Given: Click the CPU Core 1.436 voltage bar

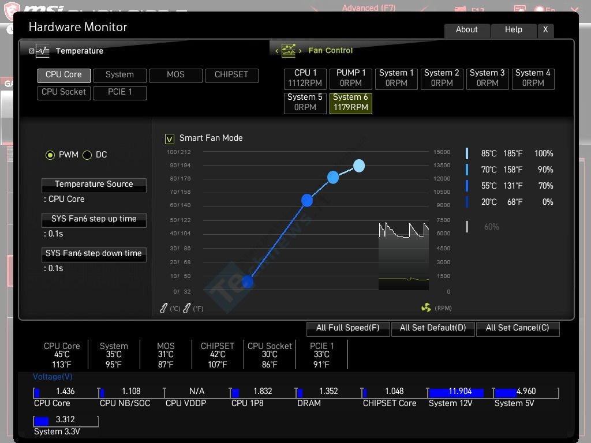Looking at the screenshot, I should 66,392.
